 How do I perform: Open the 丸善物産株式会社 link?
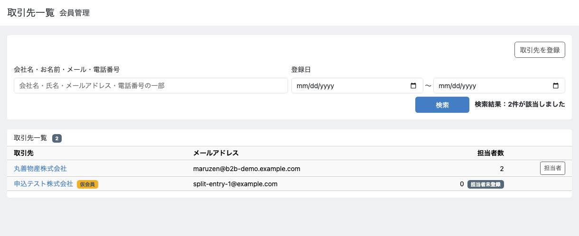(40, 168)
